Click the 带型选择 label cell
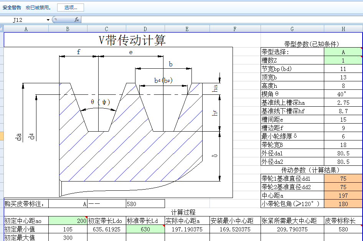The height and width of the screenshot is (241, 363). [x=292, y=52]
